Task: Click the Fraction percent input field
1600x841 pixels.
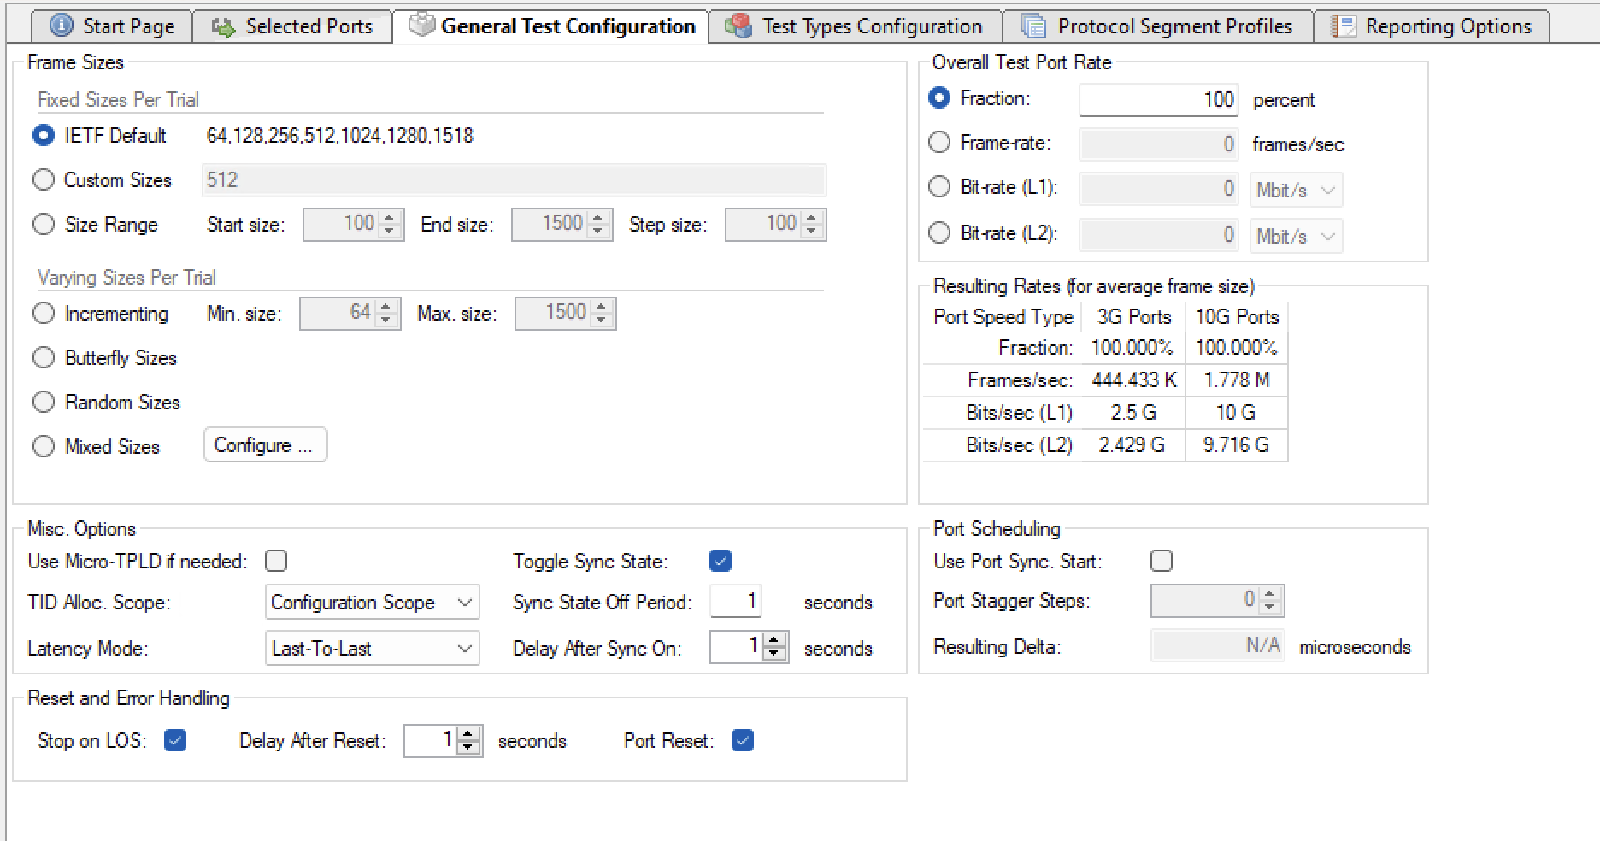Action: click(1159, 100)
